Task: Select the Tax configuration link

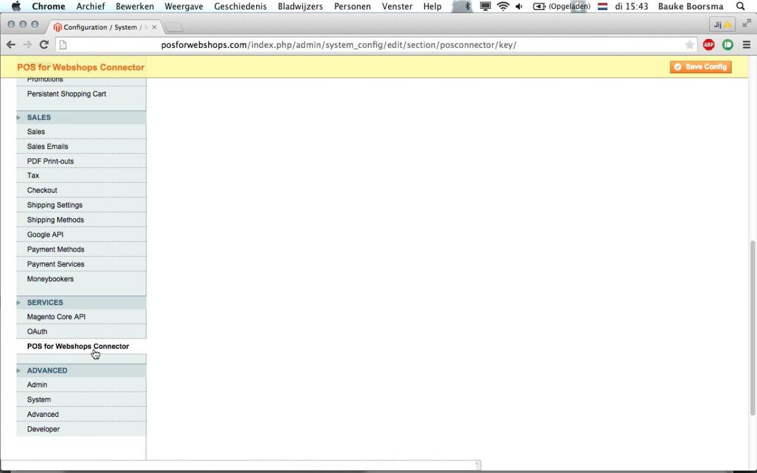Action: (x=33, y=175)
